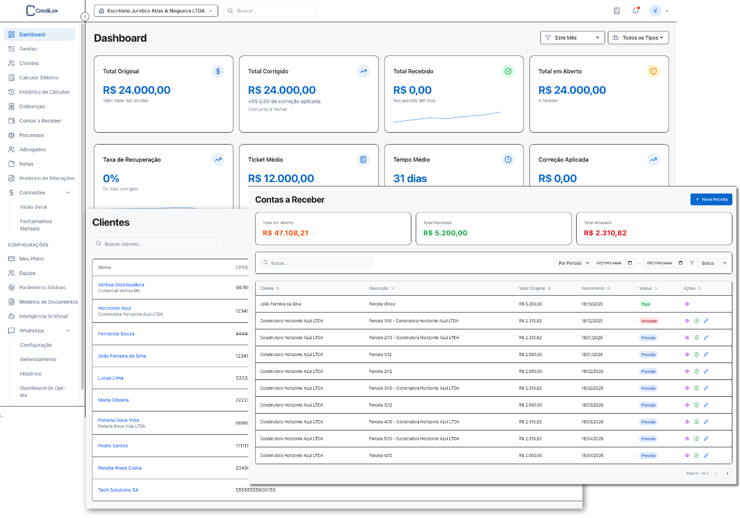Open the Status filter dropdown
Image resolution: width=740 pixels, height=518 pixels.
coord(712,263)
